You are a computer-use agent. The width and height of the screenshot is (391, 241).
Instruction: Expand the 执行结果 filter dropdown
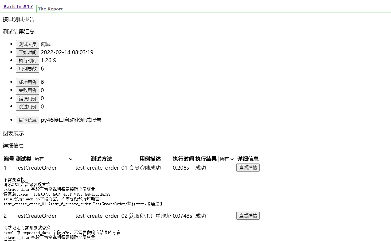tap(226, 159)
